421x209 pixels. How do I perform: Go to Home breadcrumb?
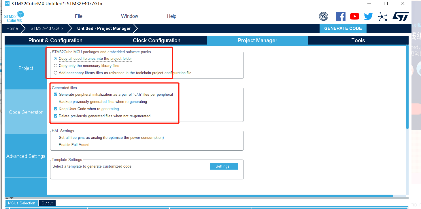click(x=12, y=28)
